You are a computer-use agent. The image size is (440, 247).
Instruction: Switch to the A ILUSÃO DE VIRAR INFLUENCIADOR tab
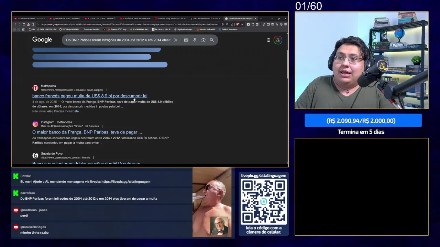[x=135, y=19]
